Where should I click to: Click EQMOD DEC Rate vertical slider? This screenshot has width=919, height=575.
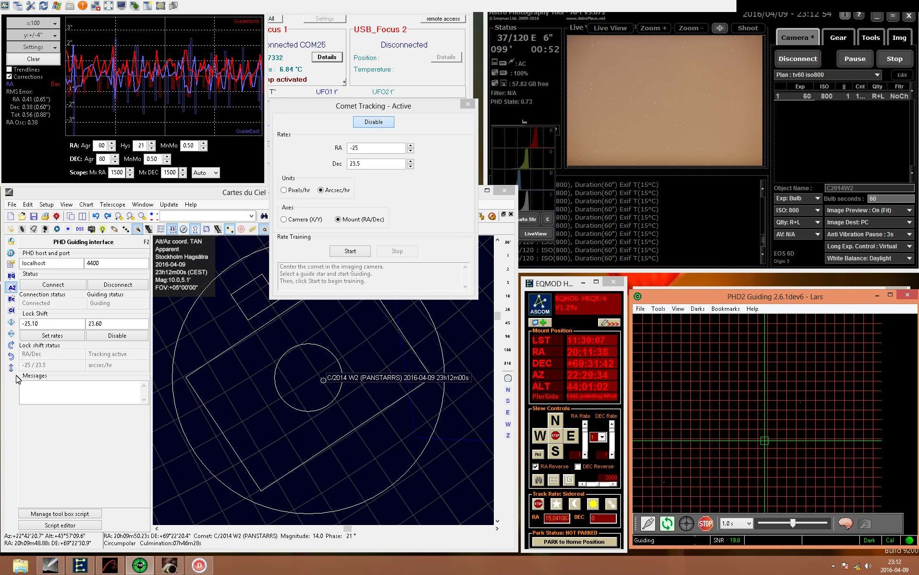point(612,440)
